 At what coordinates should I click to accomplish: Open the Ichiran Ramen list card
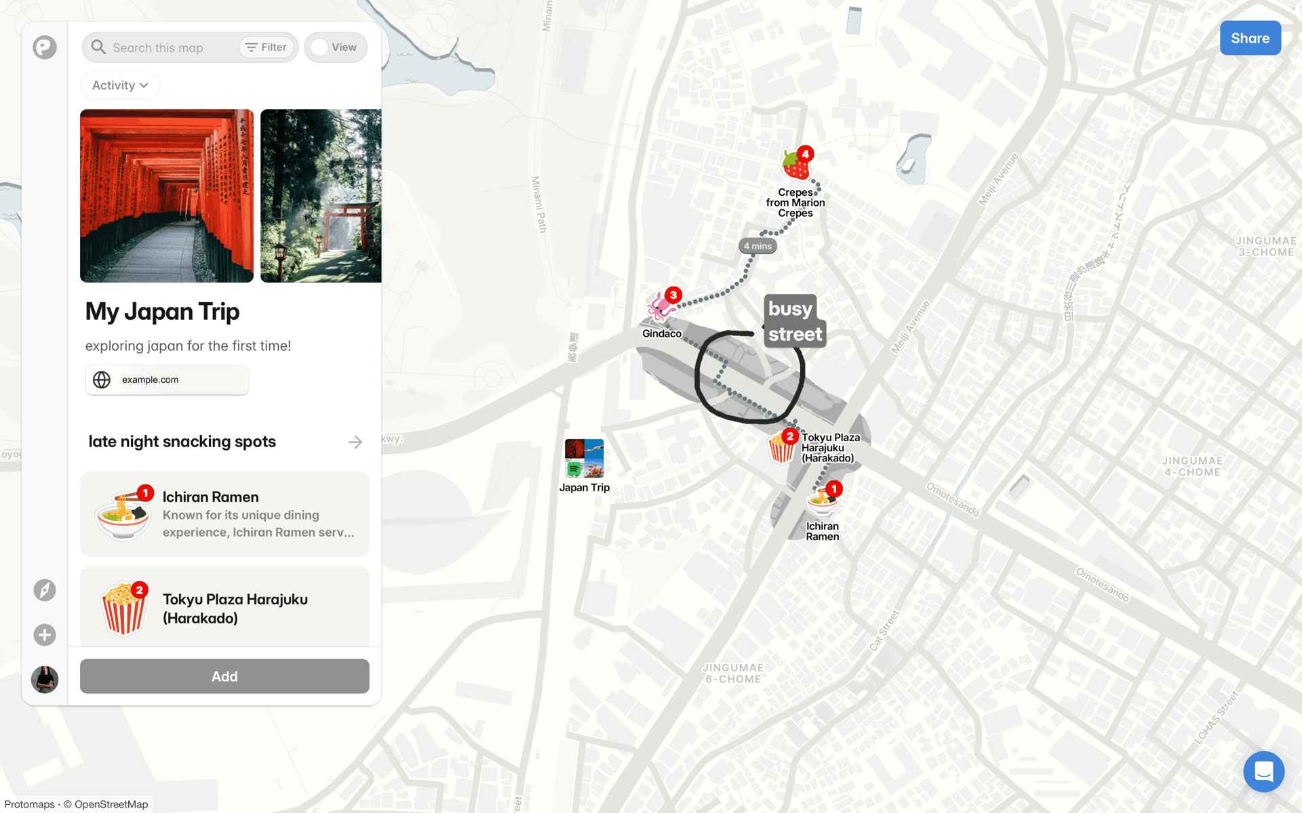tap(224, 514)
